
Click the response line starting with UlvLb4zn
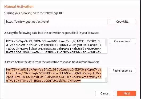click(x=54, y=73)
